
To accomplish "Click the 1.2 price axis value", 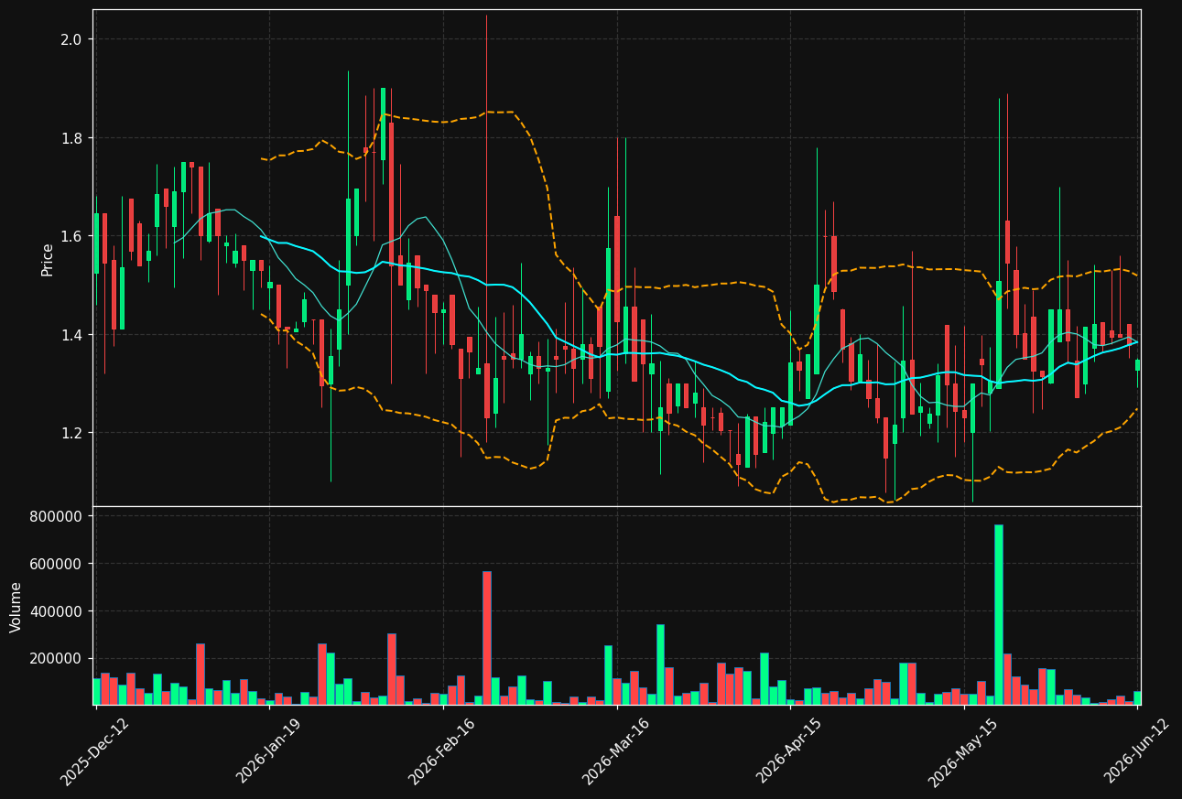I will click(x=71, y=433).
